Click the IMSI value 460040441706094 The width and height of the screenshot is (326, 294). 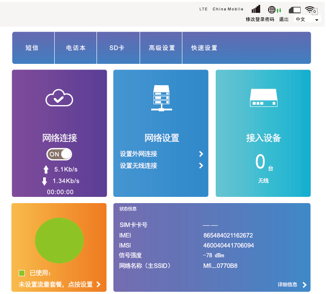229,246
